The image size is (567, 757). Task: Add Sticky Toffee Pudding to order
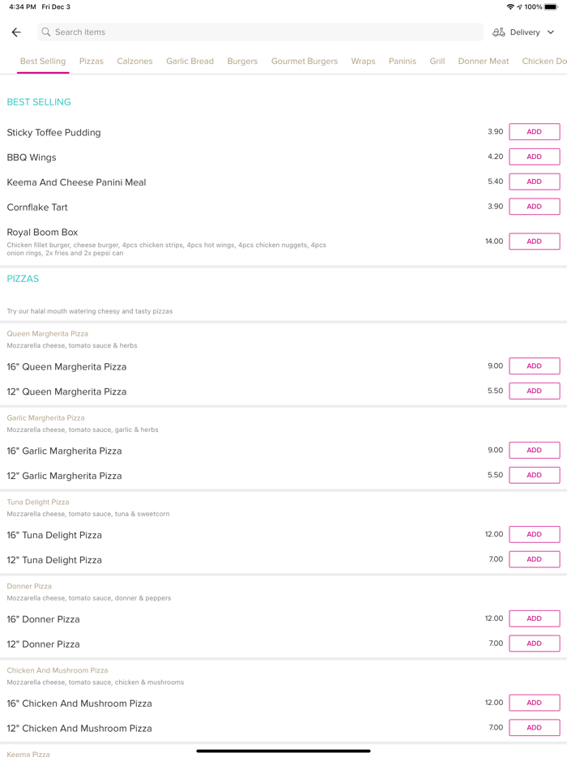(x=534, y=132)
